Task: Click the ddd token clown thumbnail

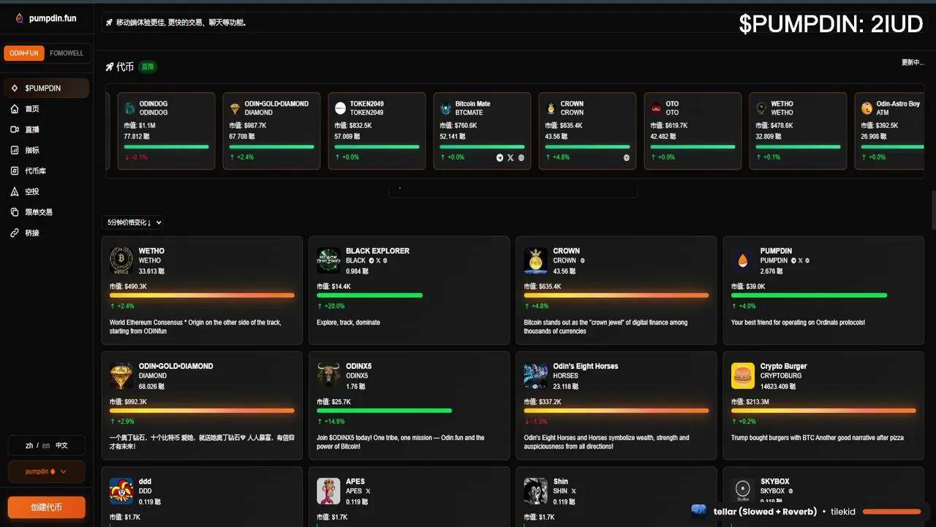Action: pos(121,491)
